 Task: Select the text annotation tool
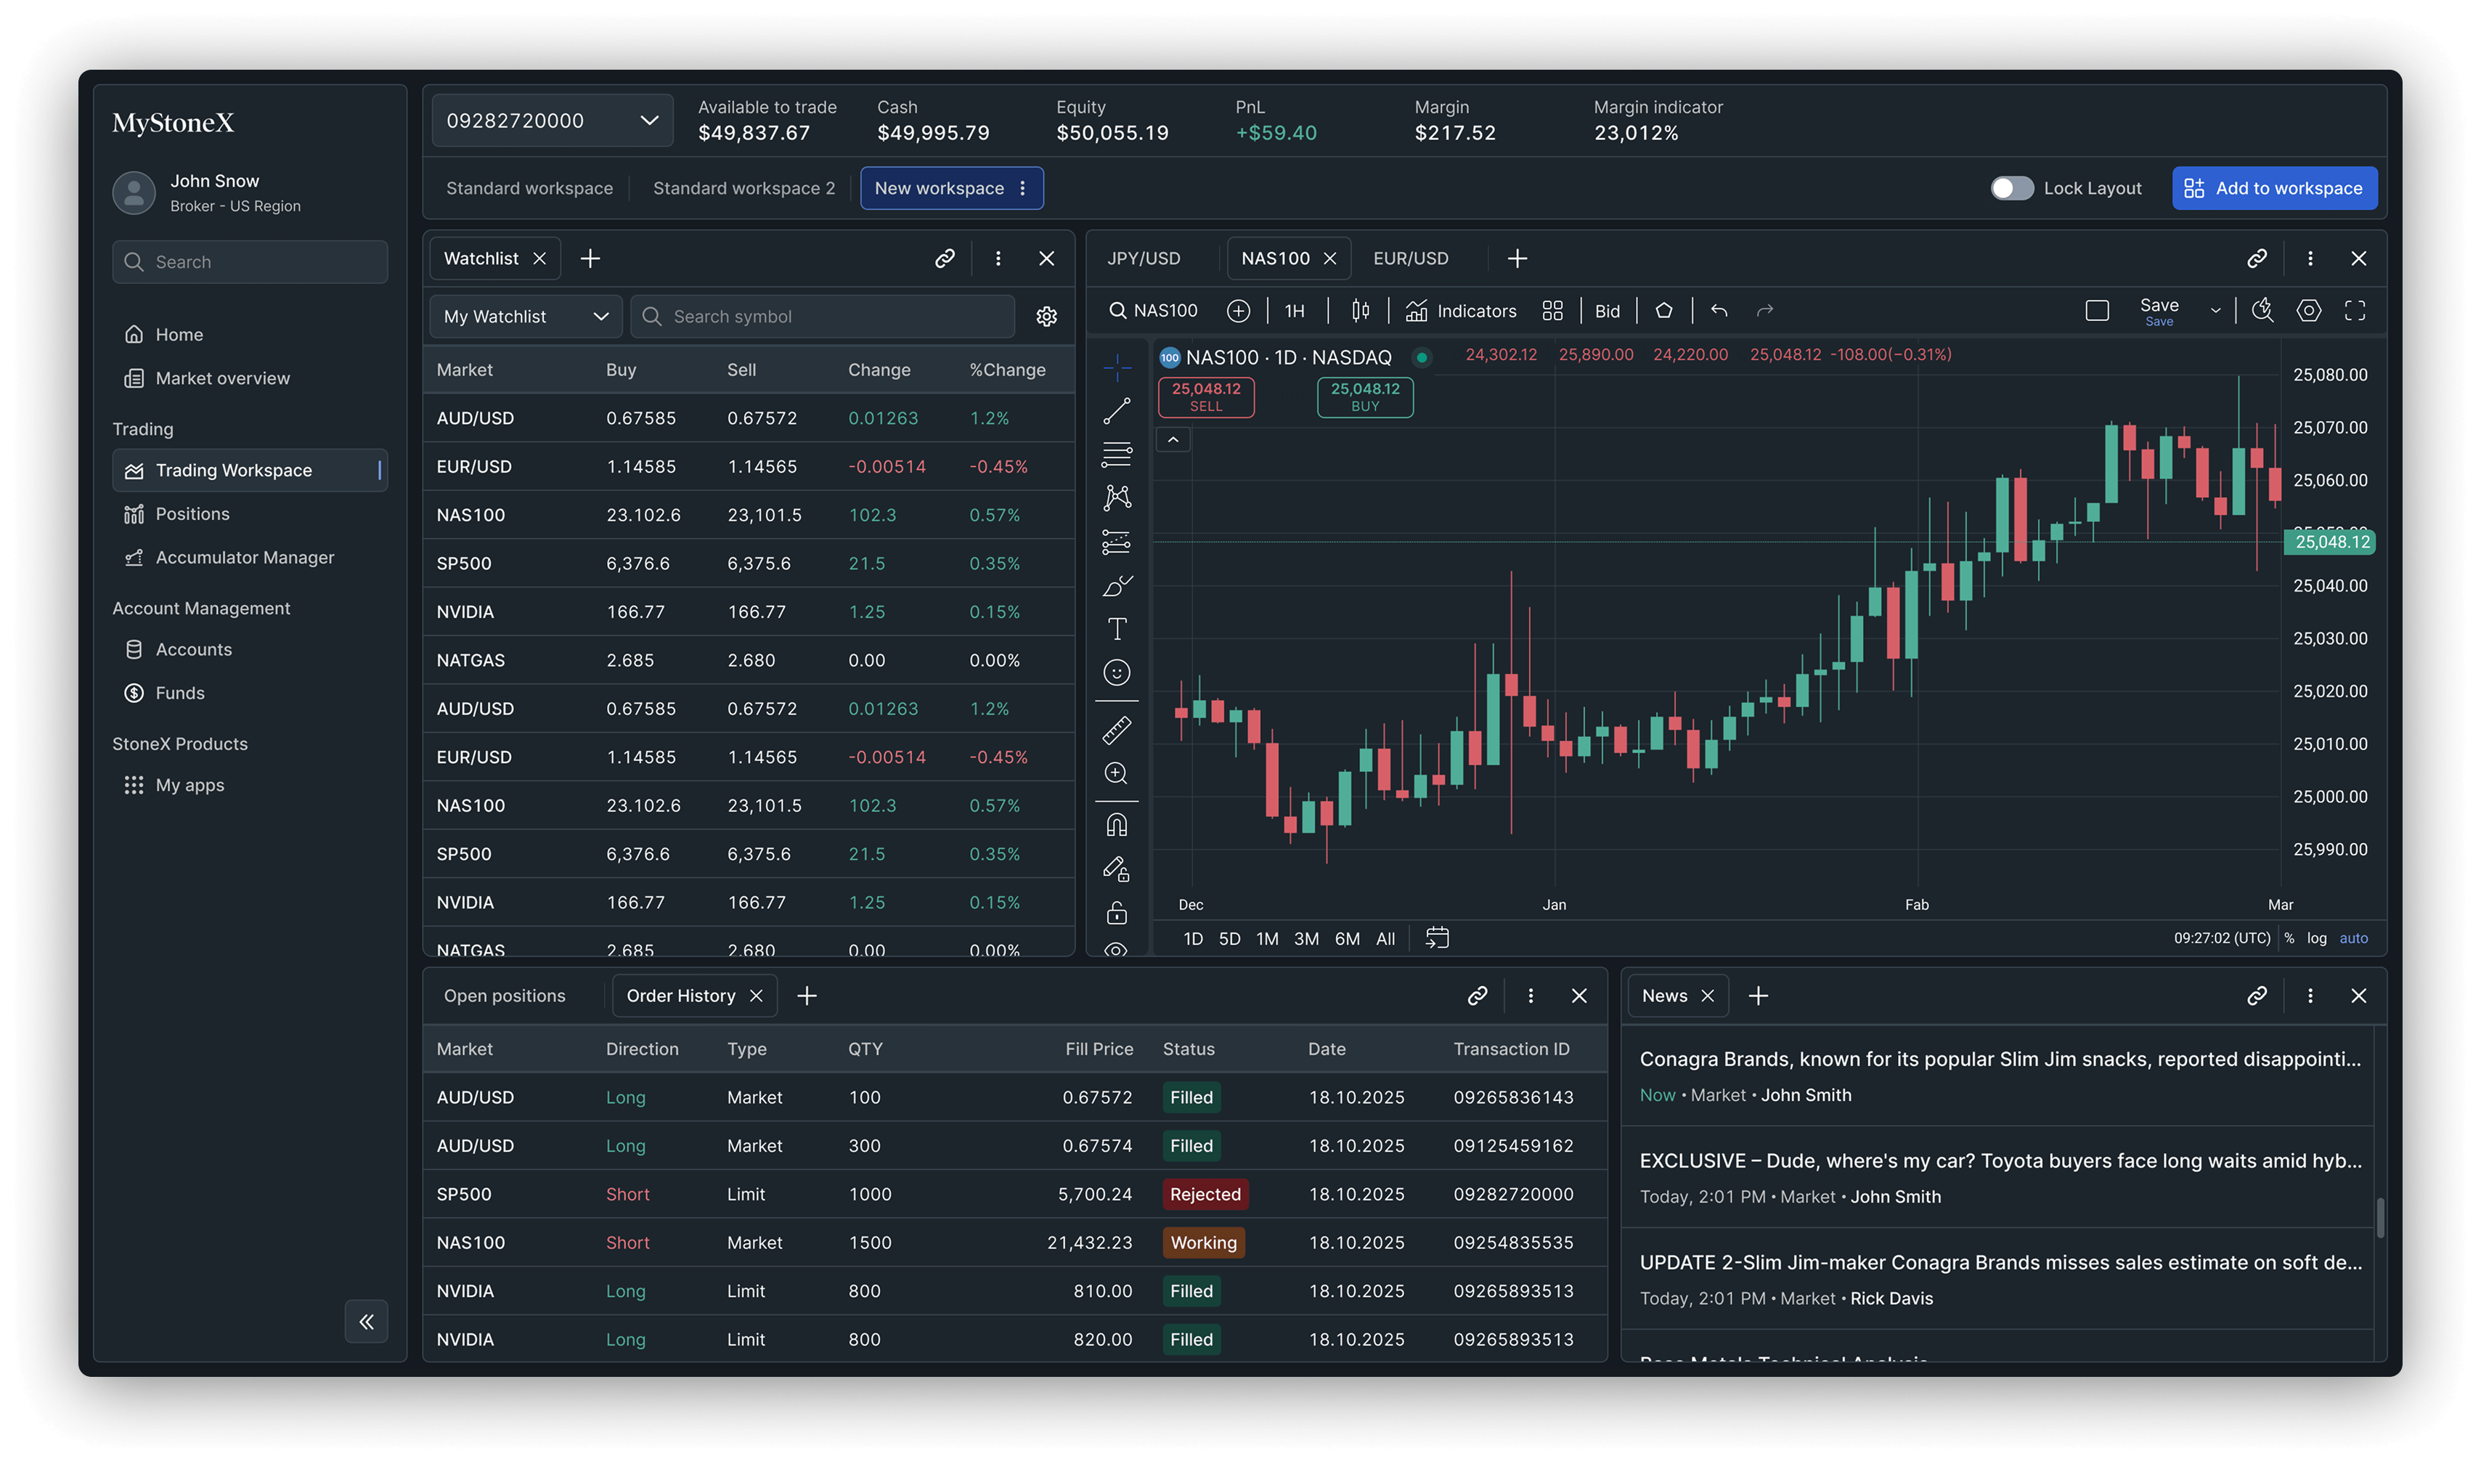[1116, 628]
